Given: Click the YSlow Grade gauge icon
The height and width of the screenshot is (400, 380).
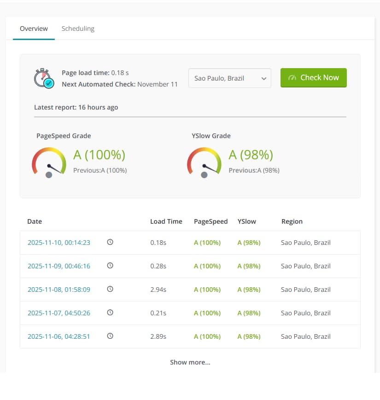Looking at the screenshot, I should pyautogui.click(x=204, y=162).
